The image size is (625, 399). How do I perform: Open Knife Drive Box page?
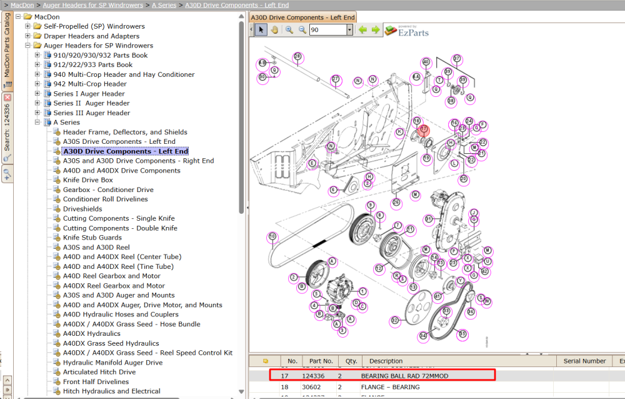point(87,180)
